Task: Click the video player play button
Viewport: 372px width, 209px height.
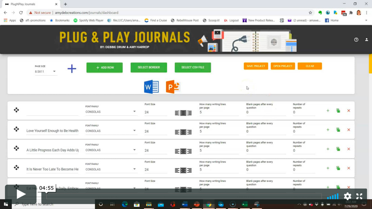Action: pyautogui.click(x=21, y=194)
